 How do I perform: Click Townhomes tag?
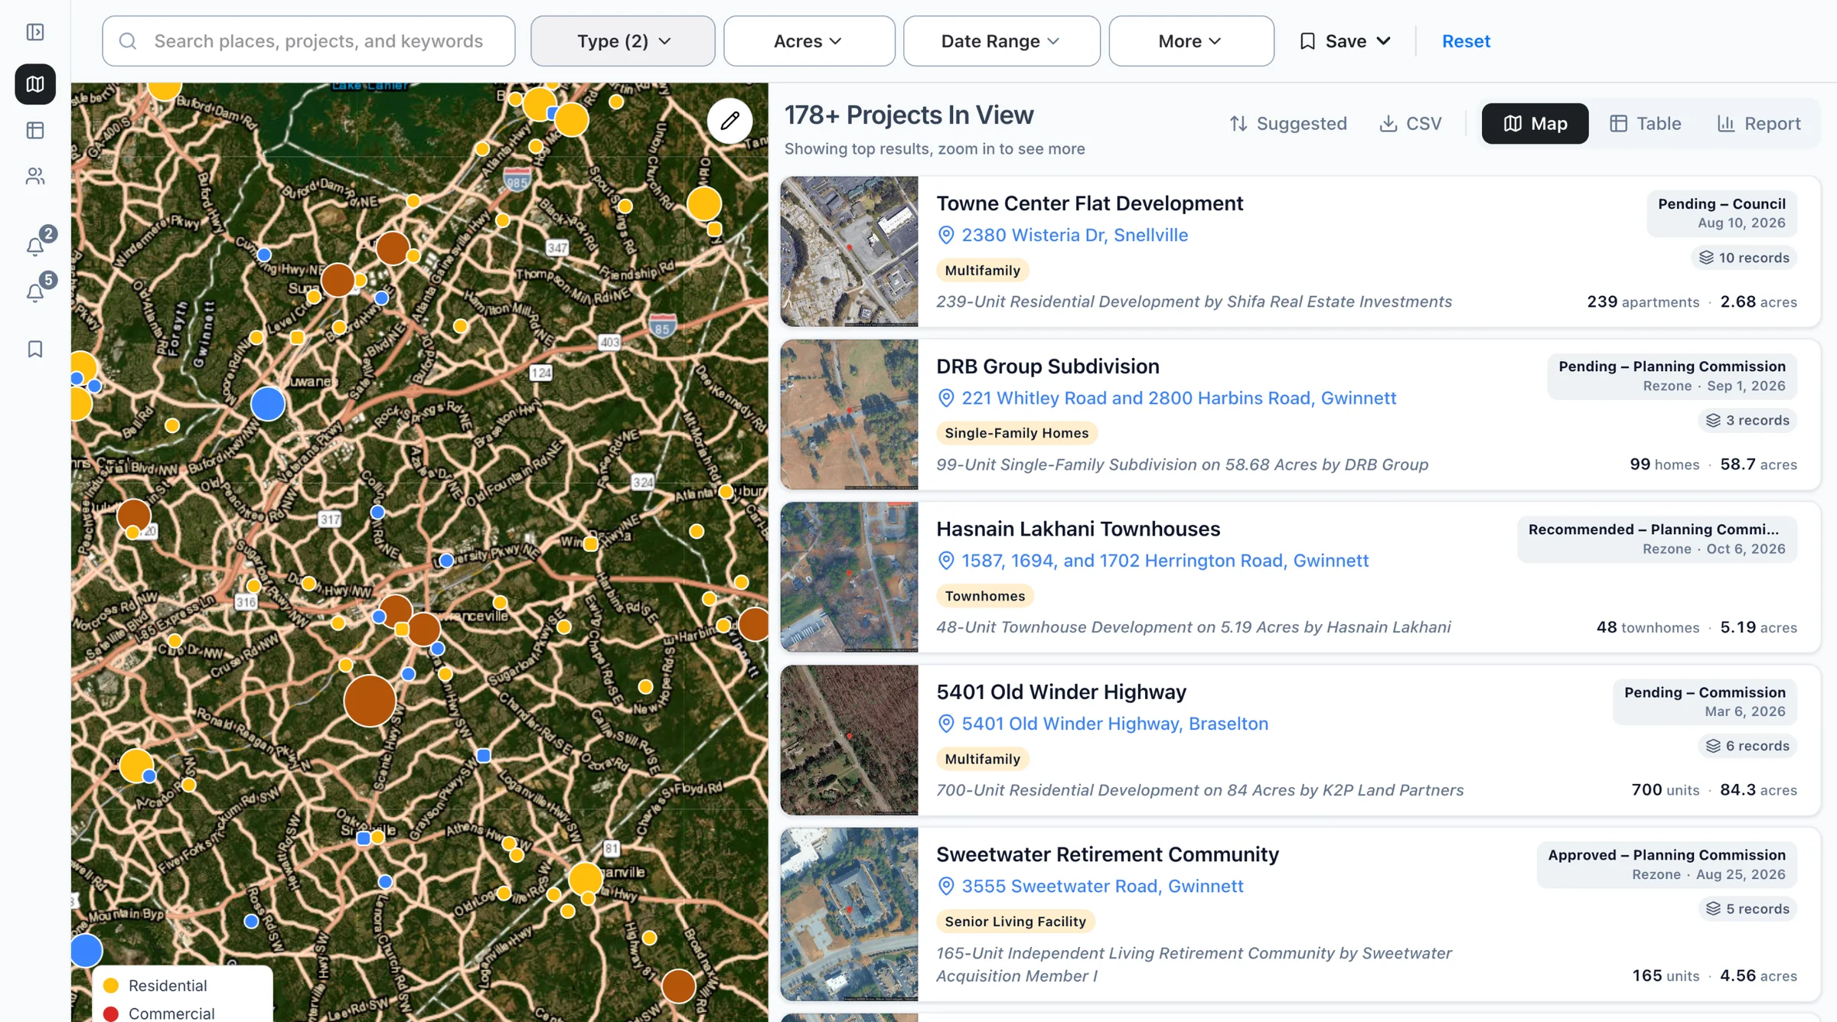[984, 596]
